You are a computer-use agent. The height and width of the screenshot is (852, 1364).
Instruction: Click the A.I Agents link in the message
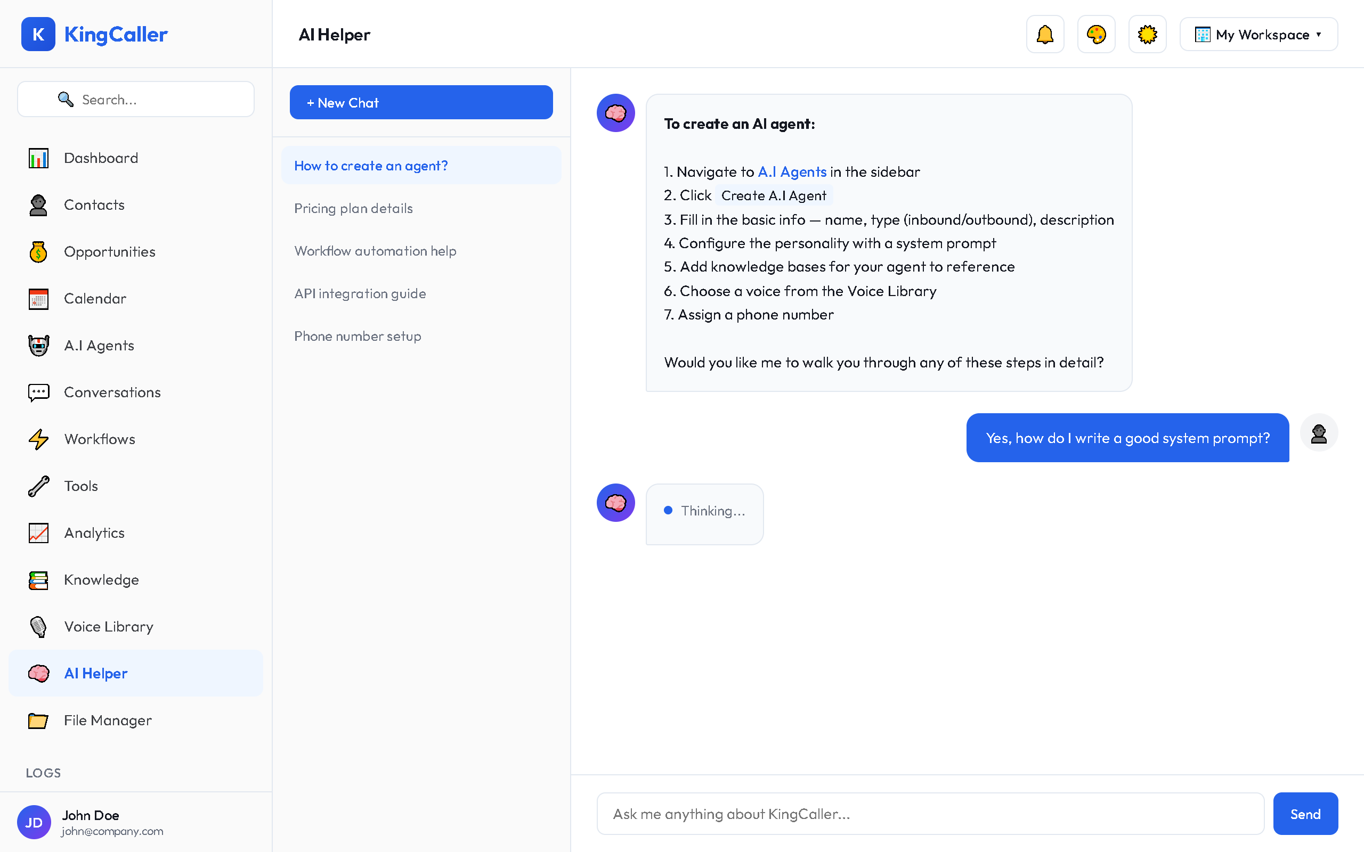pyautogui.click(x=791, y=172)
